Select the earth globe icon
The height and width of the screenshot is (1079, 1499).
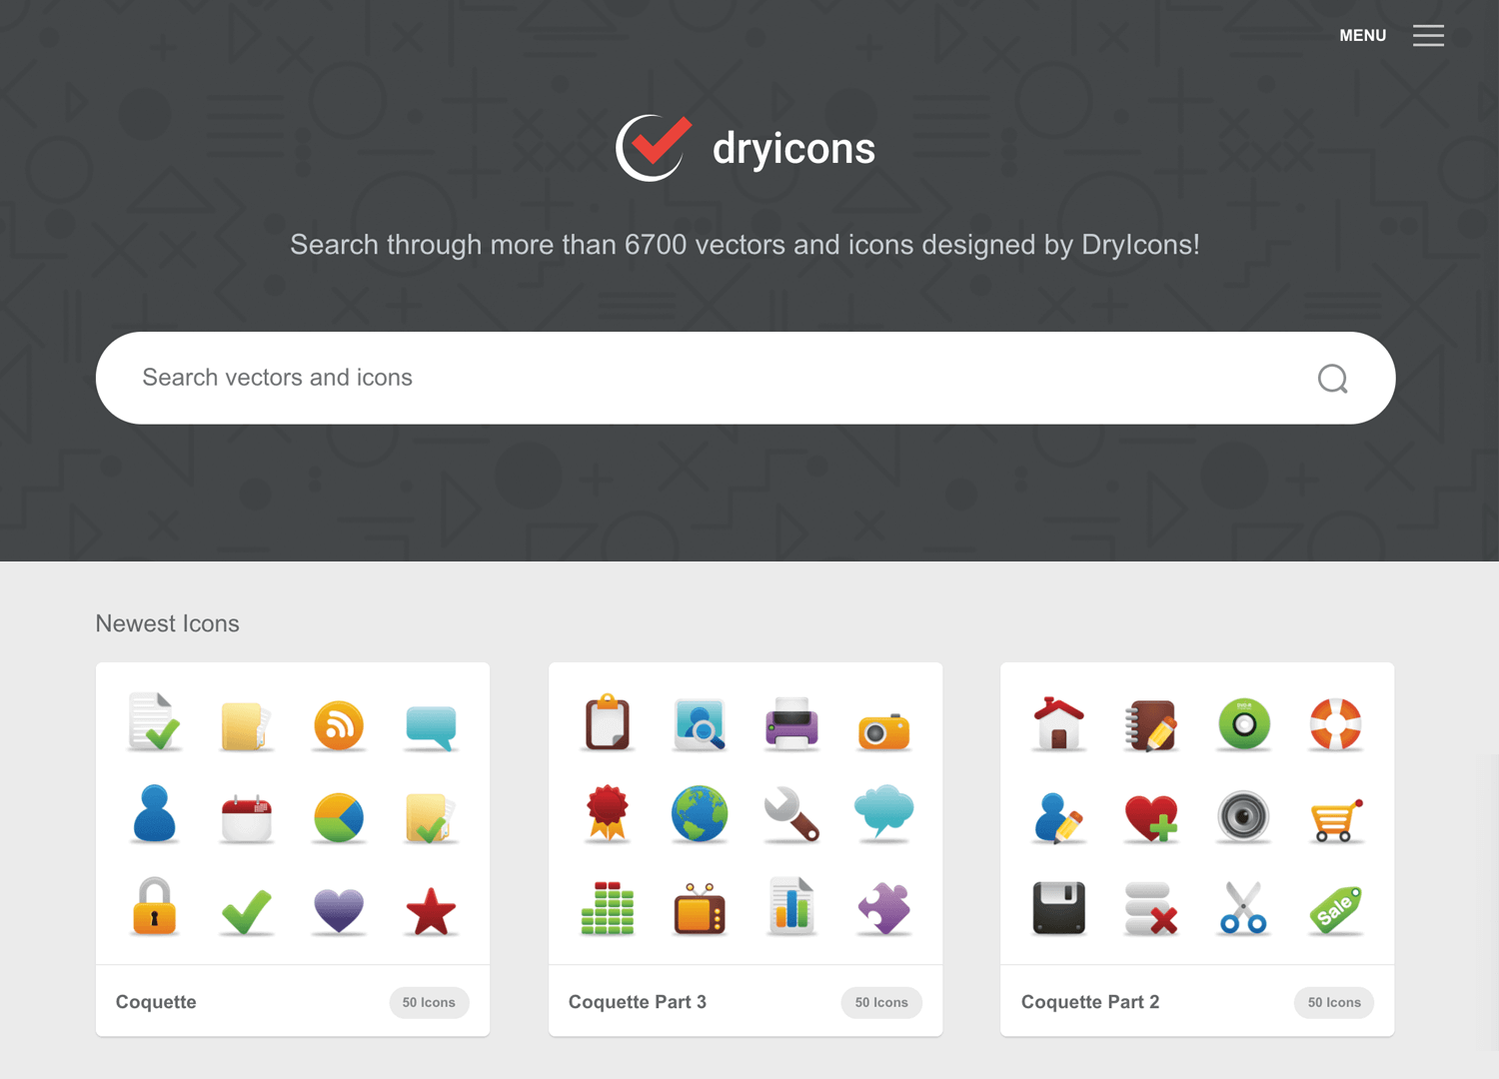click(x=700, y=814)
